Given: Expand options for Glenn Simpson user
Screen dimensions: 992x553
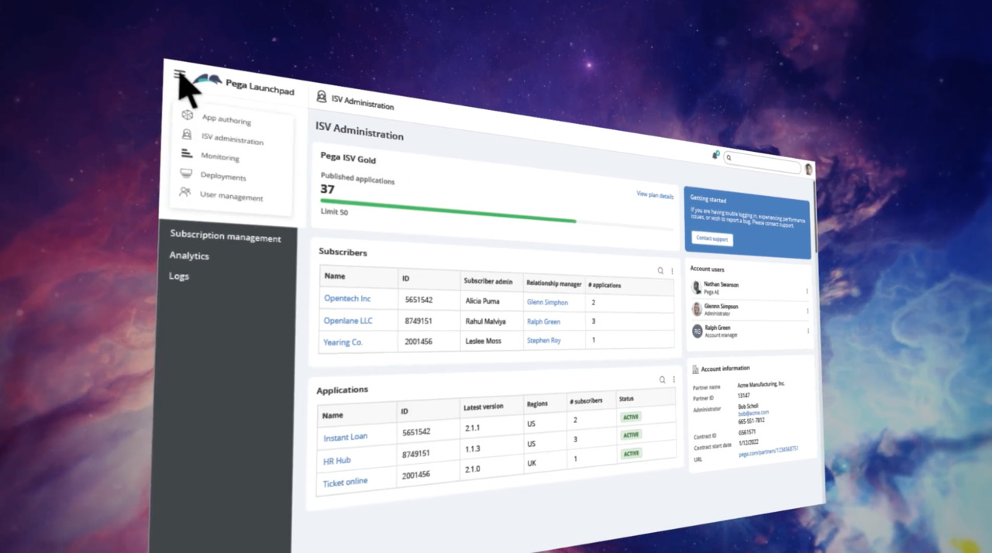Looking at the screenshot, I should (x=807, y=311).
